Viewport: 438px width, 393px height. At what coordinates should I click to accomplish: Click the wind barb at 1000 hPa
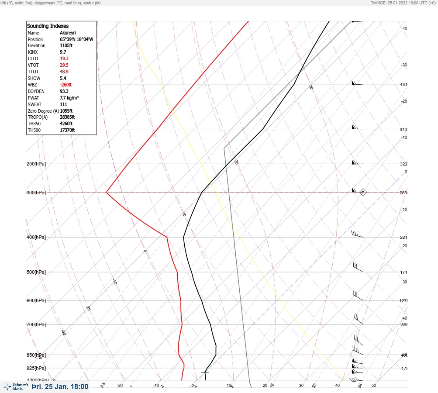tap(356, 379)
